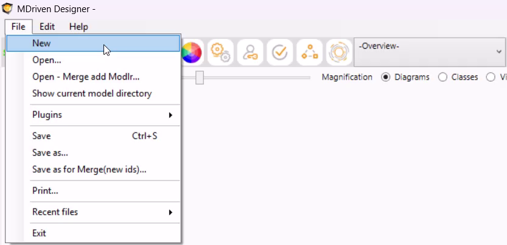Image resolution: width=507 pixels, height=245 pixels.
Task: Open the color wheel theme icon
Action: [191, 52]
